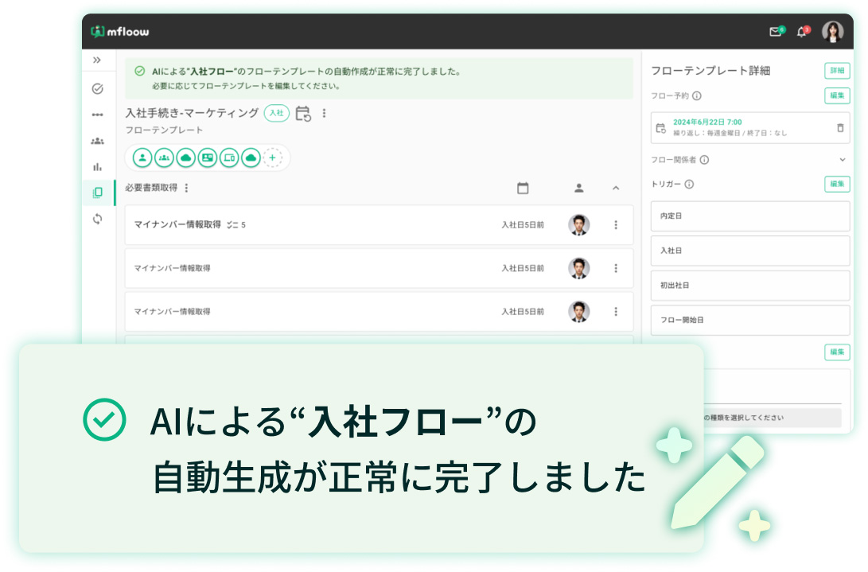Image resolution: width=868 pixels, height=572 pixels.
Task: Add a new item with dashed plus circle
Action: point(272,158)
